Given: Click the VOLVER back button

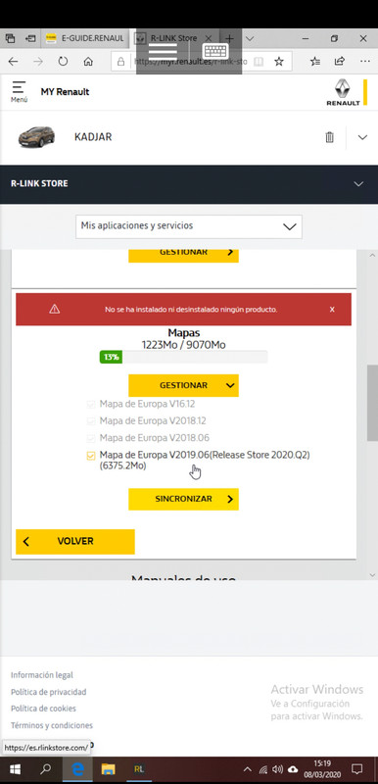Looking at the screenshot, I should pyautogui.click(x=75, y=542).
